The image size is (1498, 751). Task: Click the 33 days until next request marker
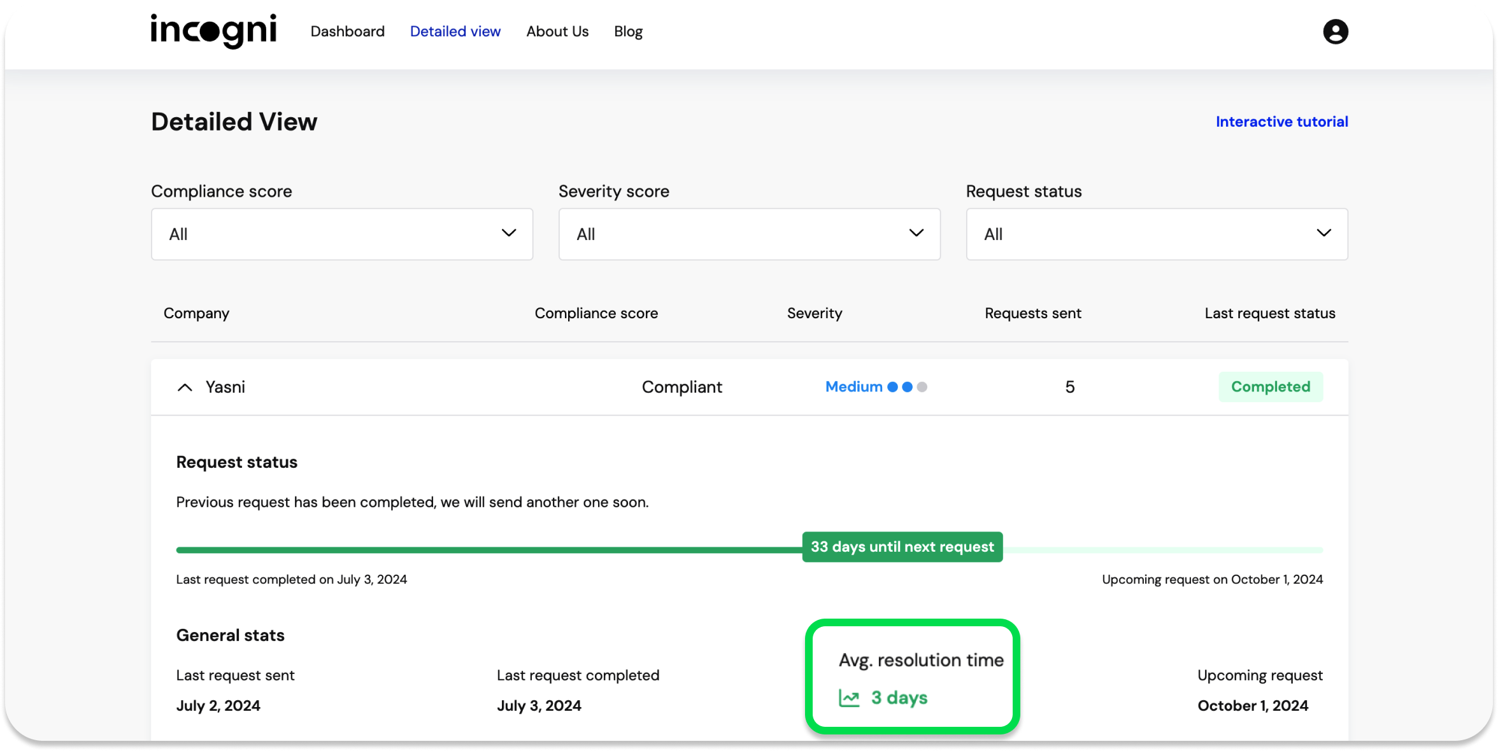(x=902, y=547)
